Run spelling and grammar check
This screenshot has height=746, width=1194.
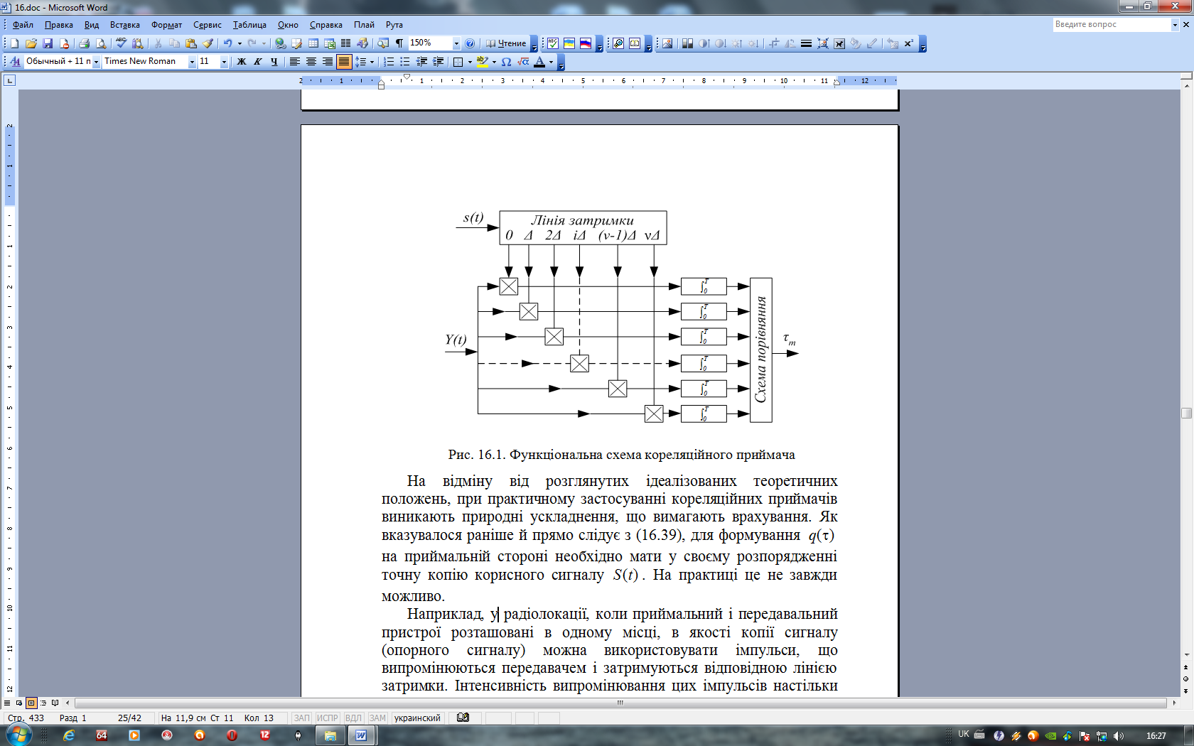(122, 43)
